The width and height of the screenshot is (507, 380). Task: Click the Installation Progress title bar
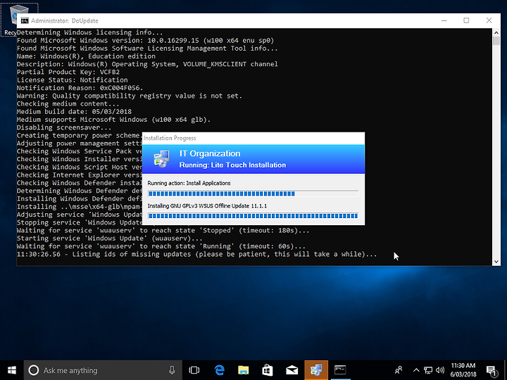tap(254, 139)
